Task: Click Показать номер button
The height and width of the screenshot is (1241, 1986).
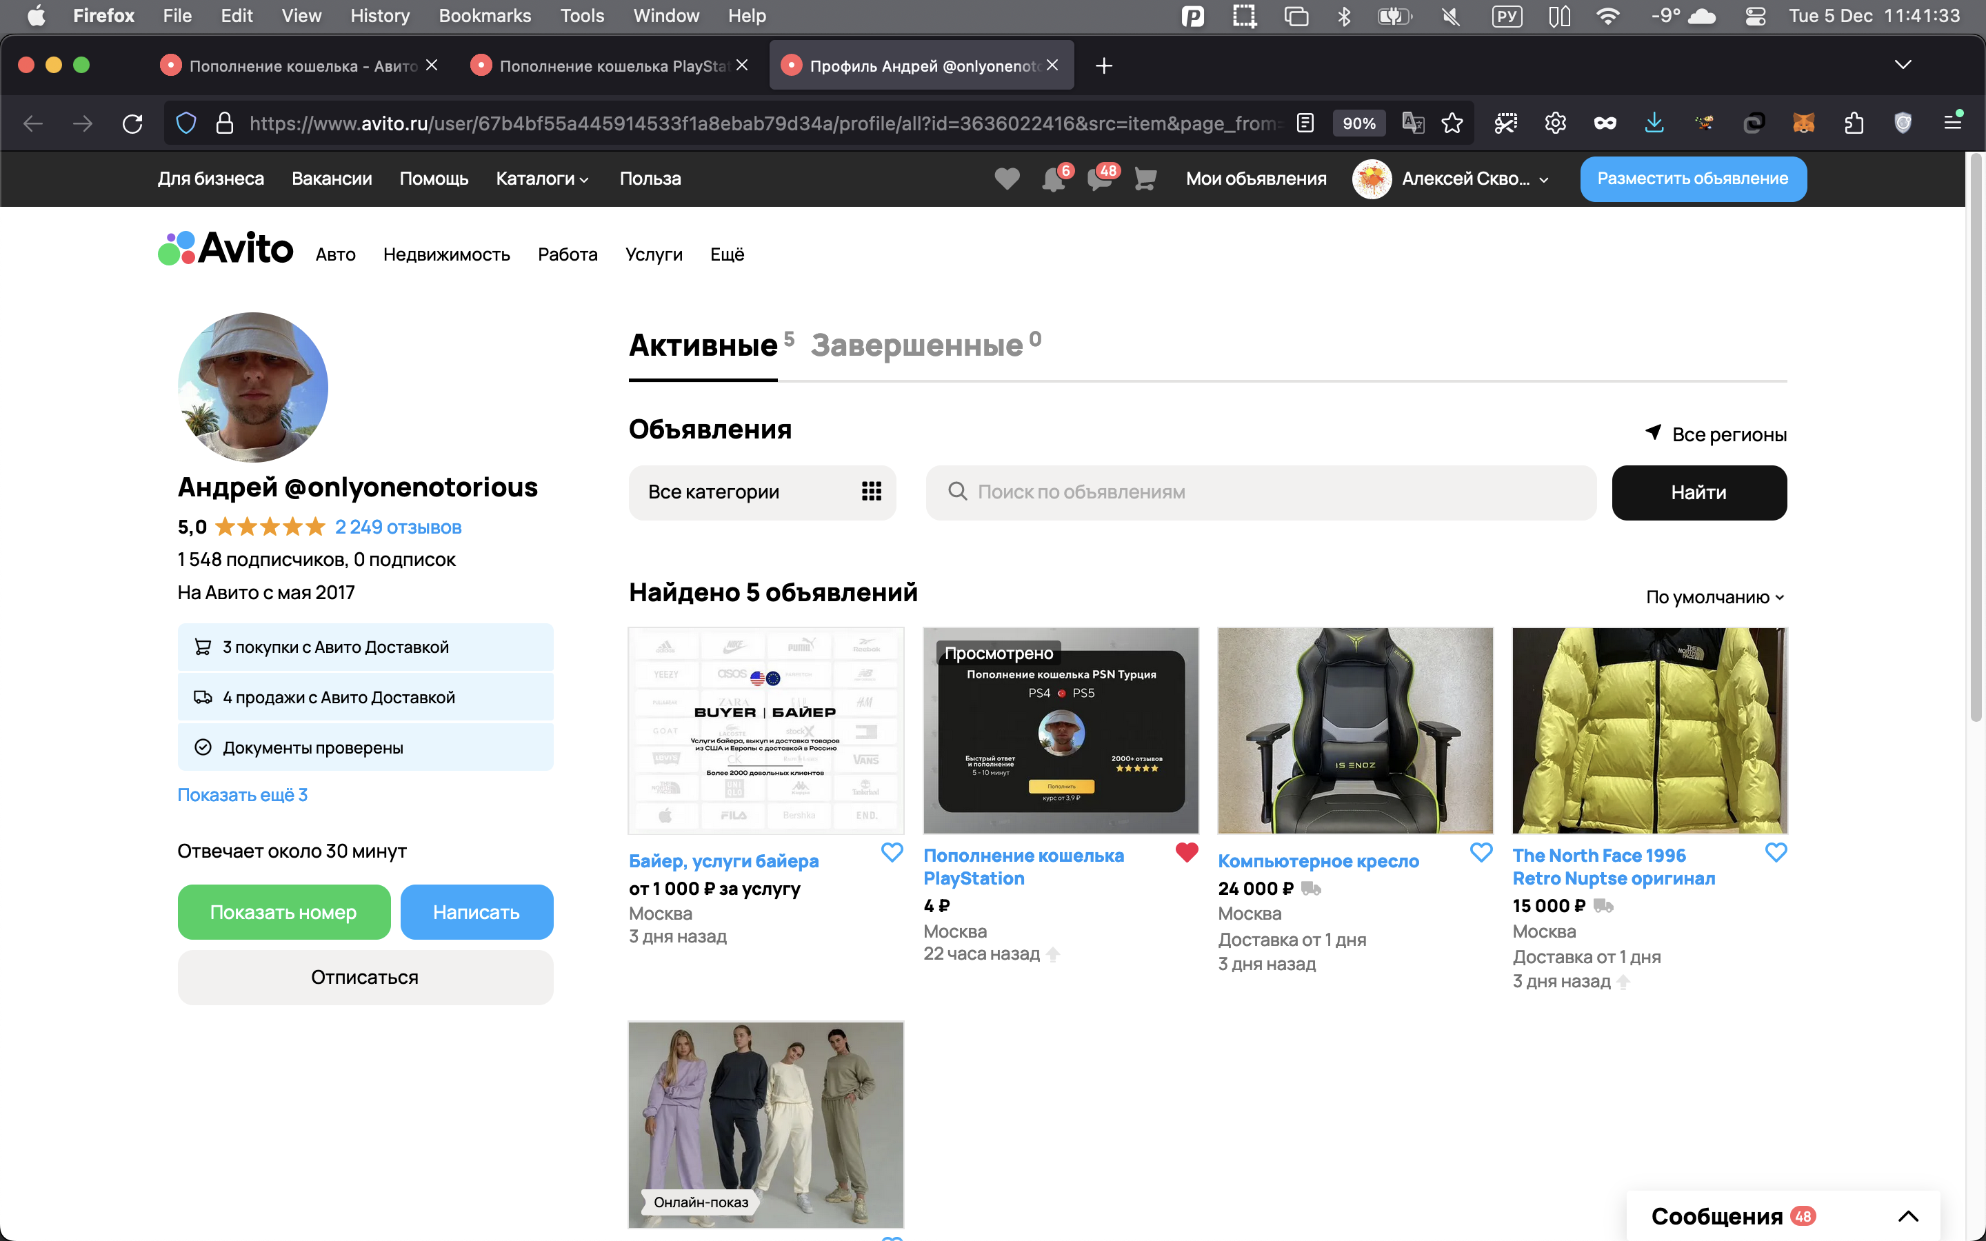Action: point(283,912)
